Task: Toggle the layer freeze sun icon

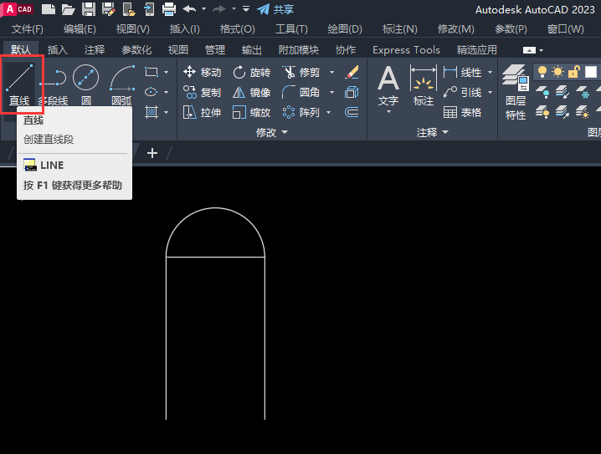Action: point(557,72)
